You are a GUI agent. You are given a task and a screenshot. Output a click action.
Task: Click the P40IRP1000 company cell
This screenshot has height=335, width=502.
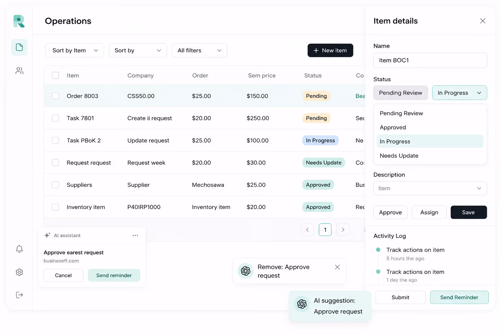[144, 207]
